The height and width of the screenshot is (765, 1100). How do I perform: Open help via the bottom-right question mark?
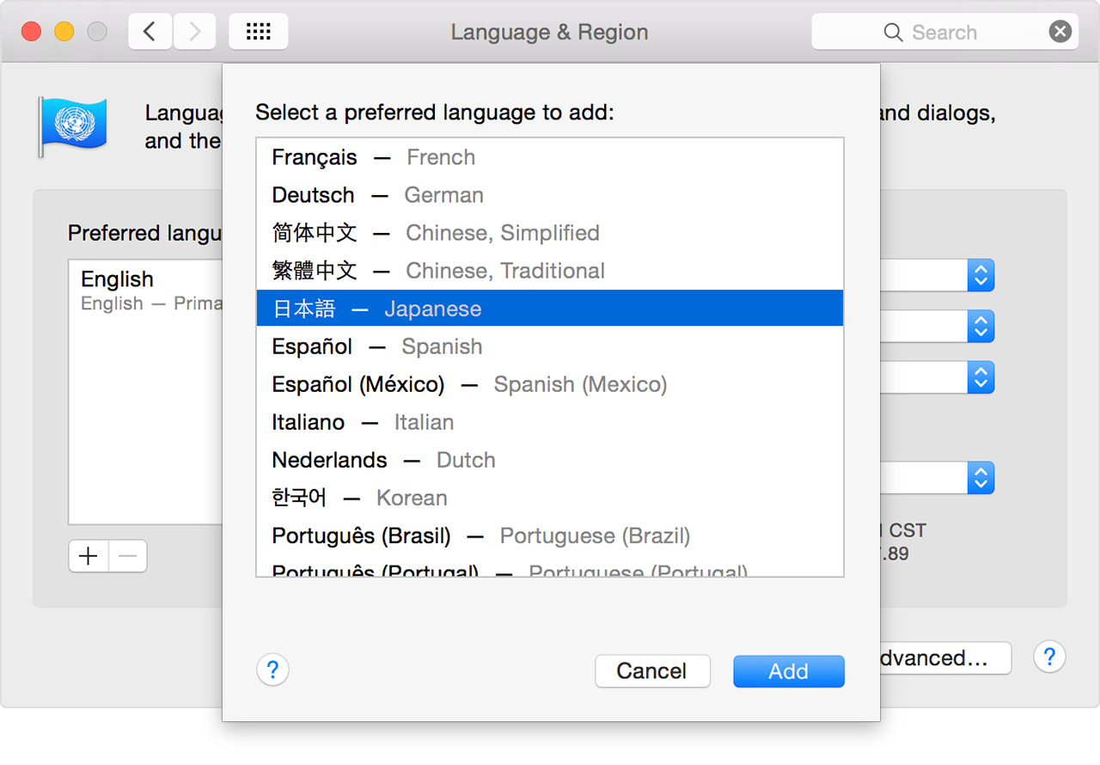coord(1049,657)
